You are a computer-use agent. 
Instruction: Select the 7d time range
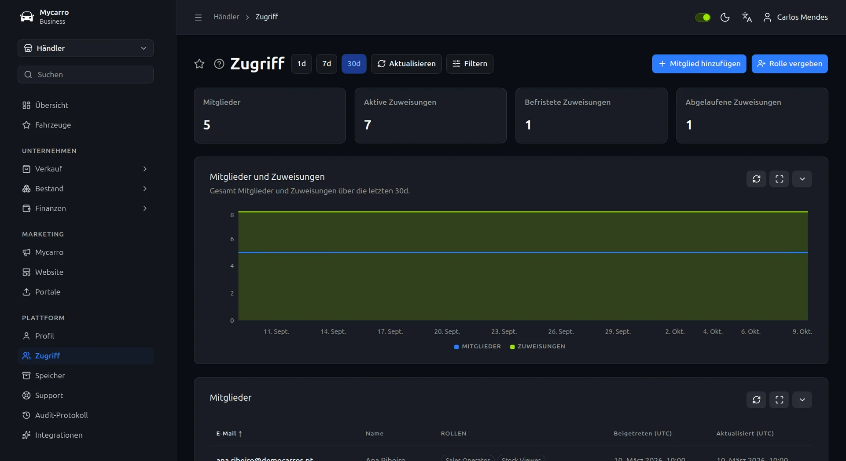tap(327, 64)
